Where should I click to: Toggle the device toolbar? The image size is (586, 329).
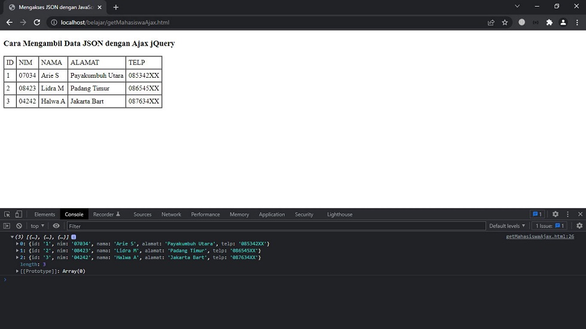[x=19, y=214]
